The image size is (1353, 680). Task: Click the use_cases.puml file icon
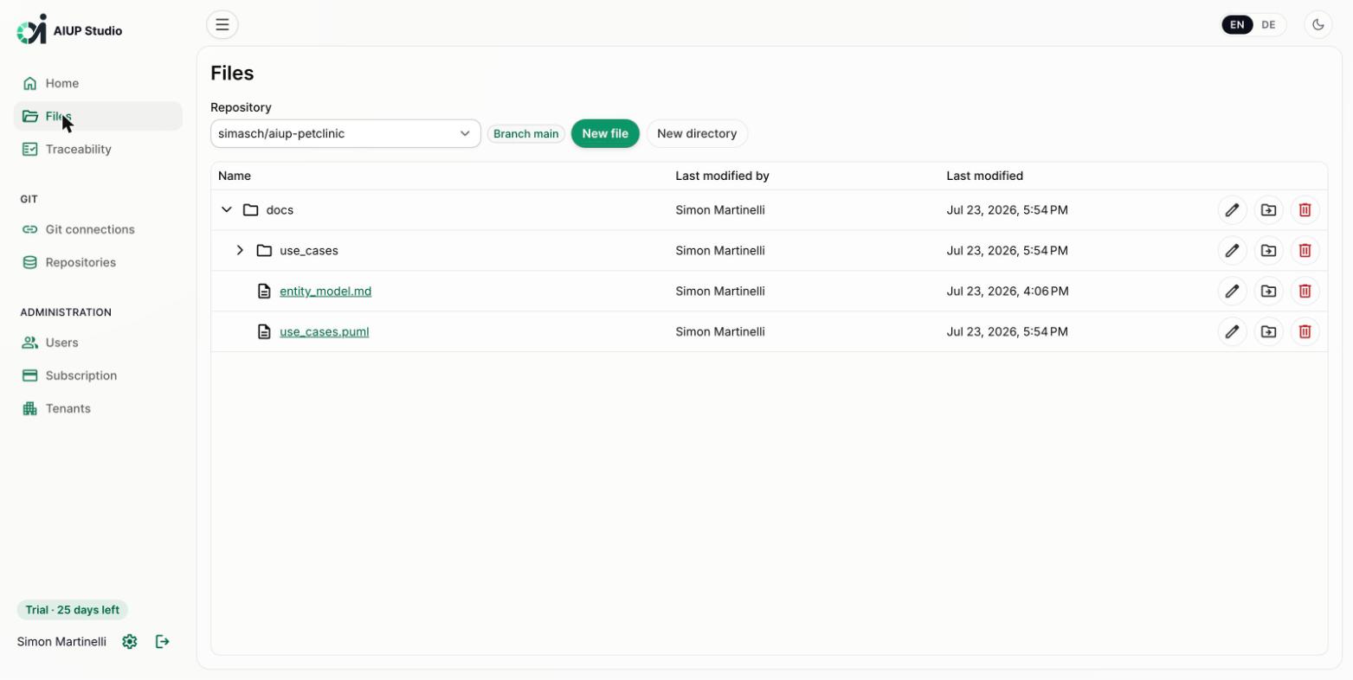tap(264, 332)
